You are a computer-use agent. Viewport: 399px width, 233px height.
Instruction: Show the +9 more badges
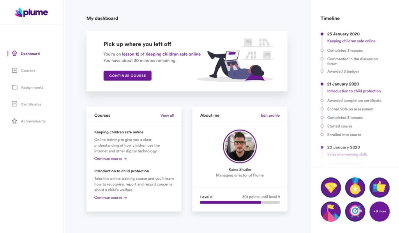pos(380,211)
